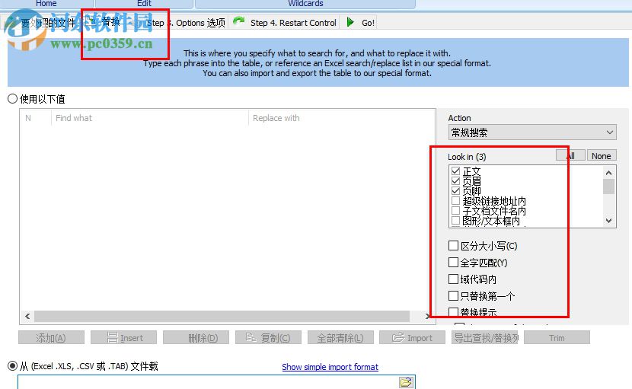Click the Look in None button

tap(602, 155)
